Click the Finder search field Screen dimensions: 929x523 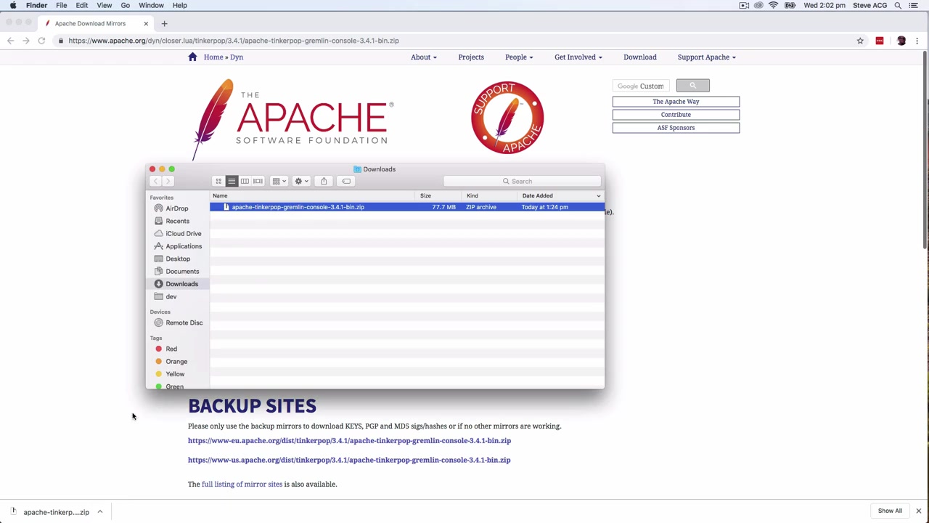pyautogui.click(x=522, y=181)
